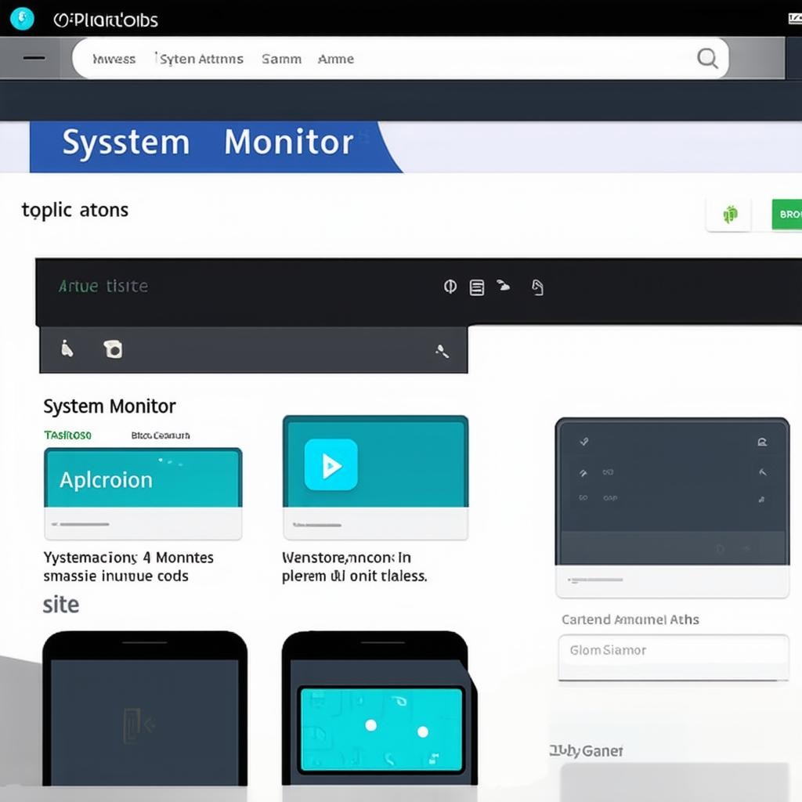Viewport: 802px width, 802px height.
Task: Click the leftmost icon in the gray toolbar
Action: click(67, 349)
